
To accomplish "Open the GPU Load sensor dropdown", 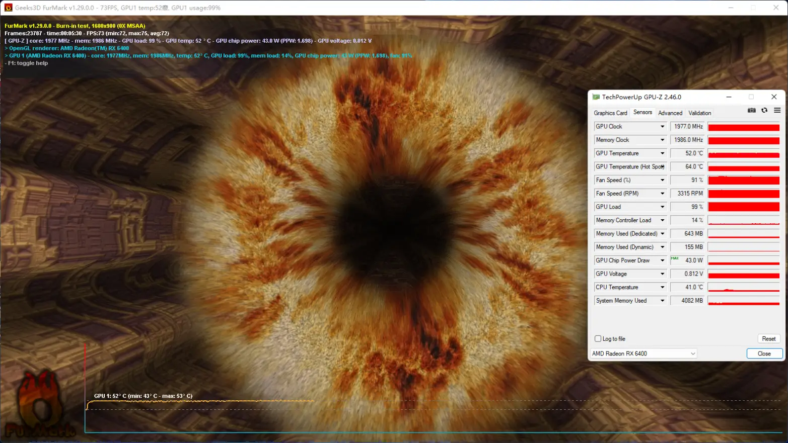I will coord(662,207).
